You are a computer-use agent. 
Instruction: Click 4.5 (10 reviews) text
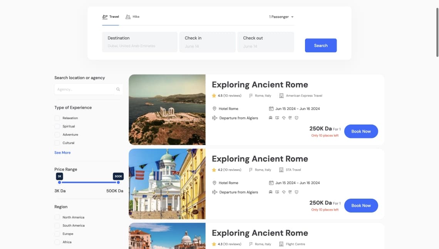230,96
